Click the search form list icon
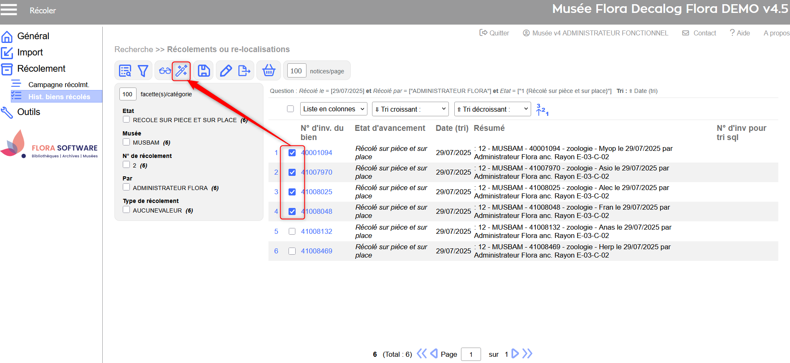The height and width of the screenshot is (363, 790). pos(125,71)
